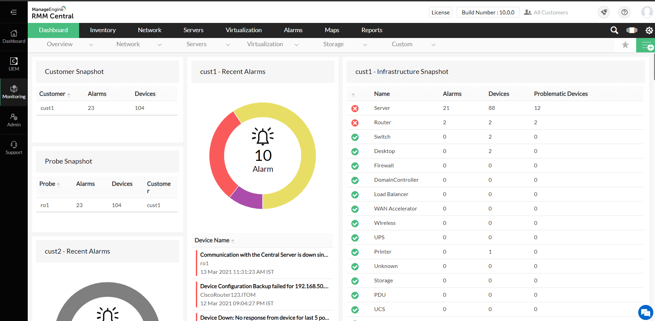Open the UEM module from the sidebar

14,64
